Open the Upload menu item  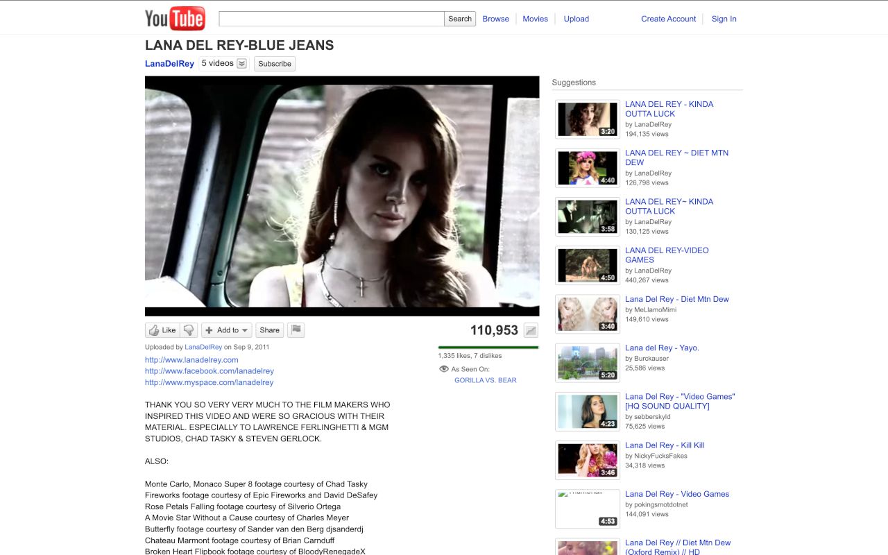[576, 19]
